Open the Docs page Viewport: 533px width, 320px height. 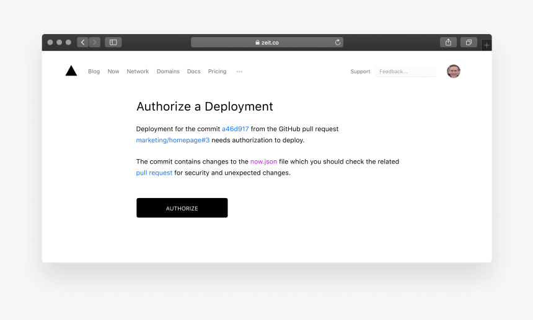coord(194,72)
